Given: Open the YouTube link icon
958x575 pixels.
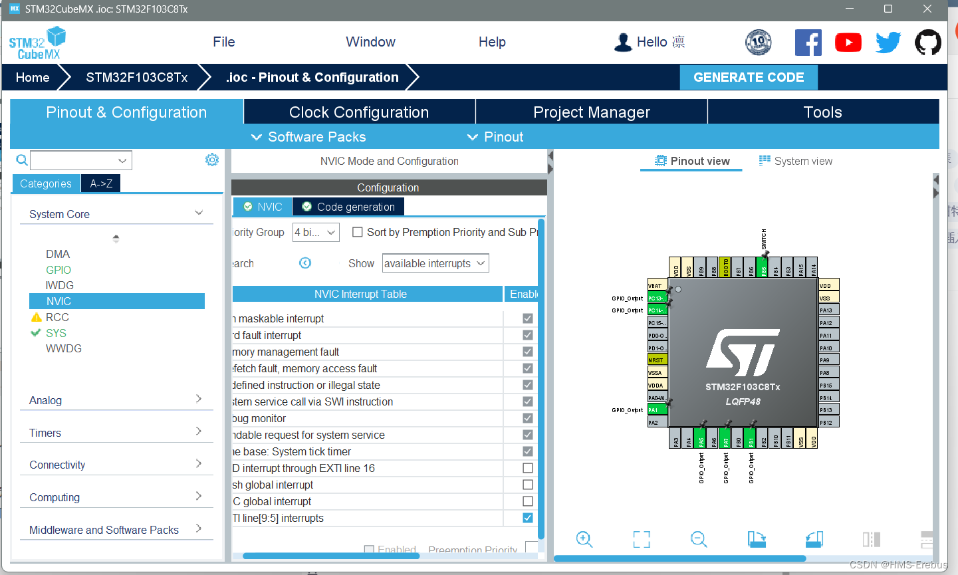Looking at the screenshot, I should 848,43.
